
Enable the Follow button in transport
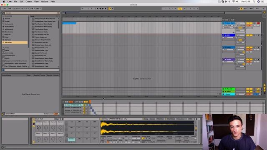(x=82, y=9)
